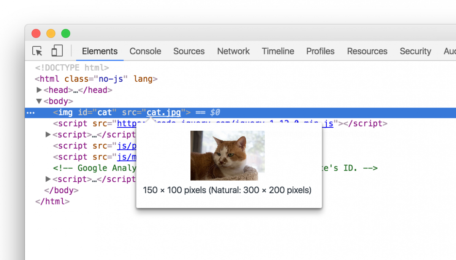Image resolution: width=456 pixels, height=260 pixels.
Task: Select the closing html tag line
Action: pyautogui.click(x=52, y=201)
